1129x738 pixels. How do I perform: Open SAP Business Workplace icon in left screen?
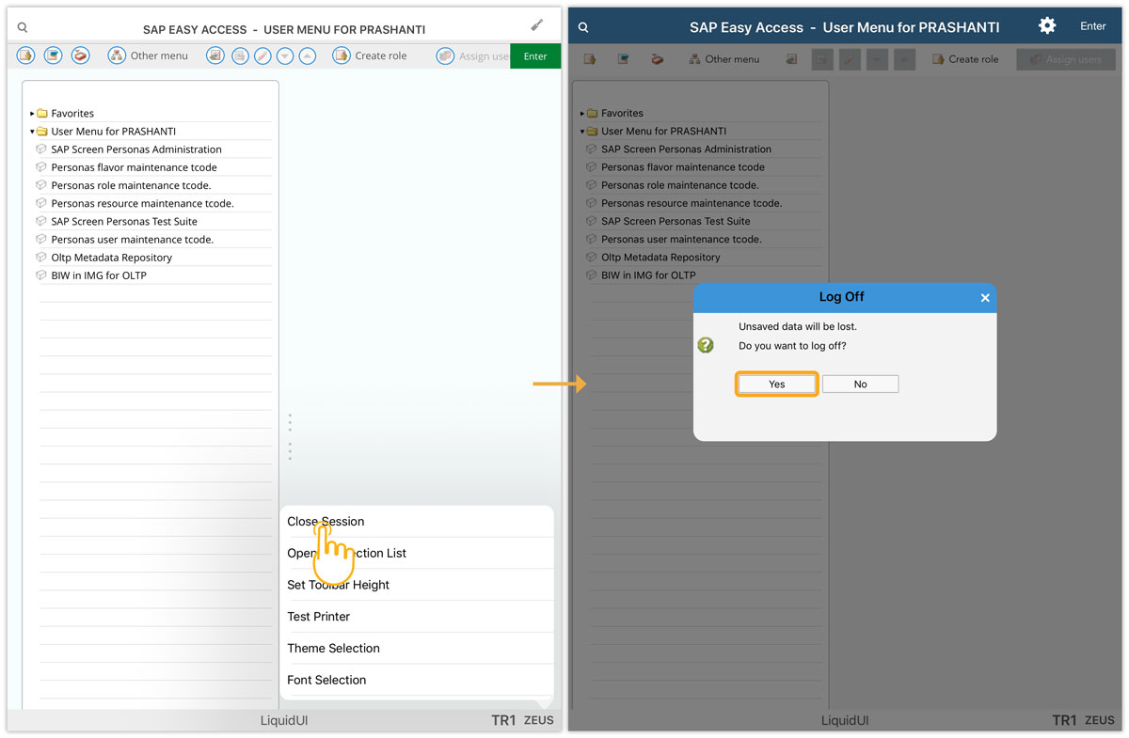pos(80,55)
